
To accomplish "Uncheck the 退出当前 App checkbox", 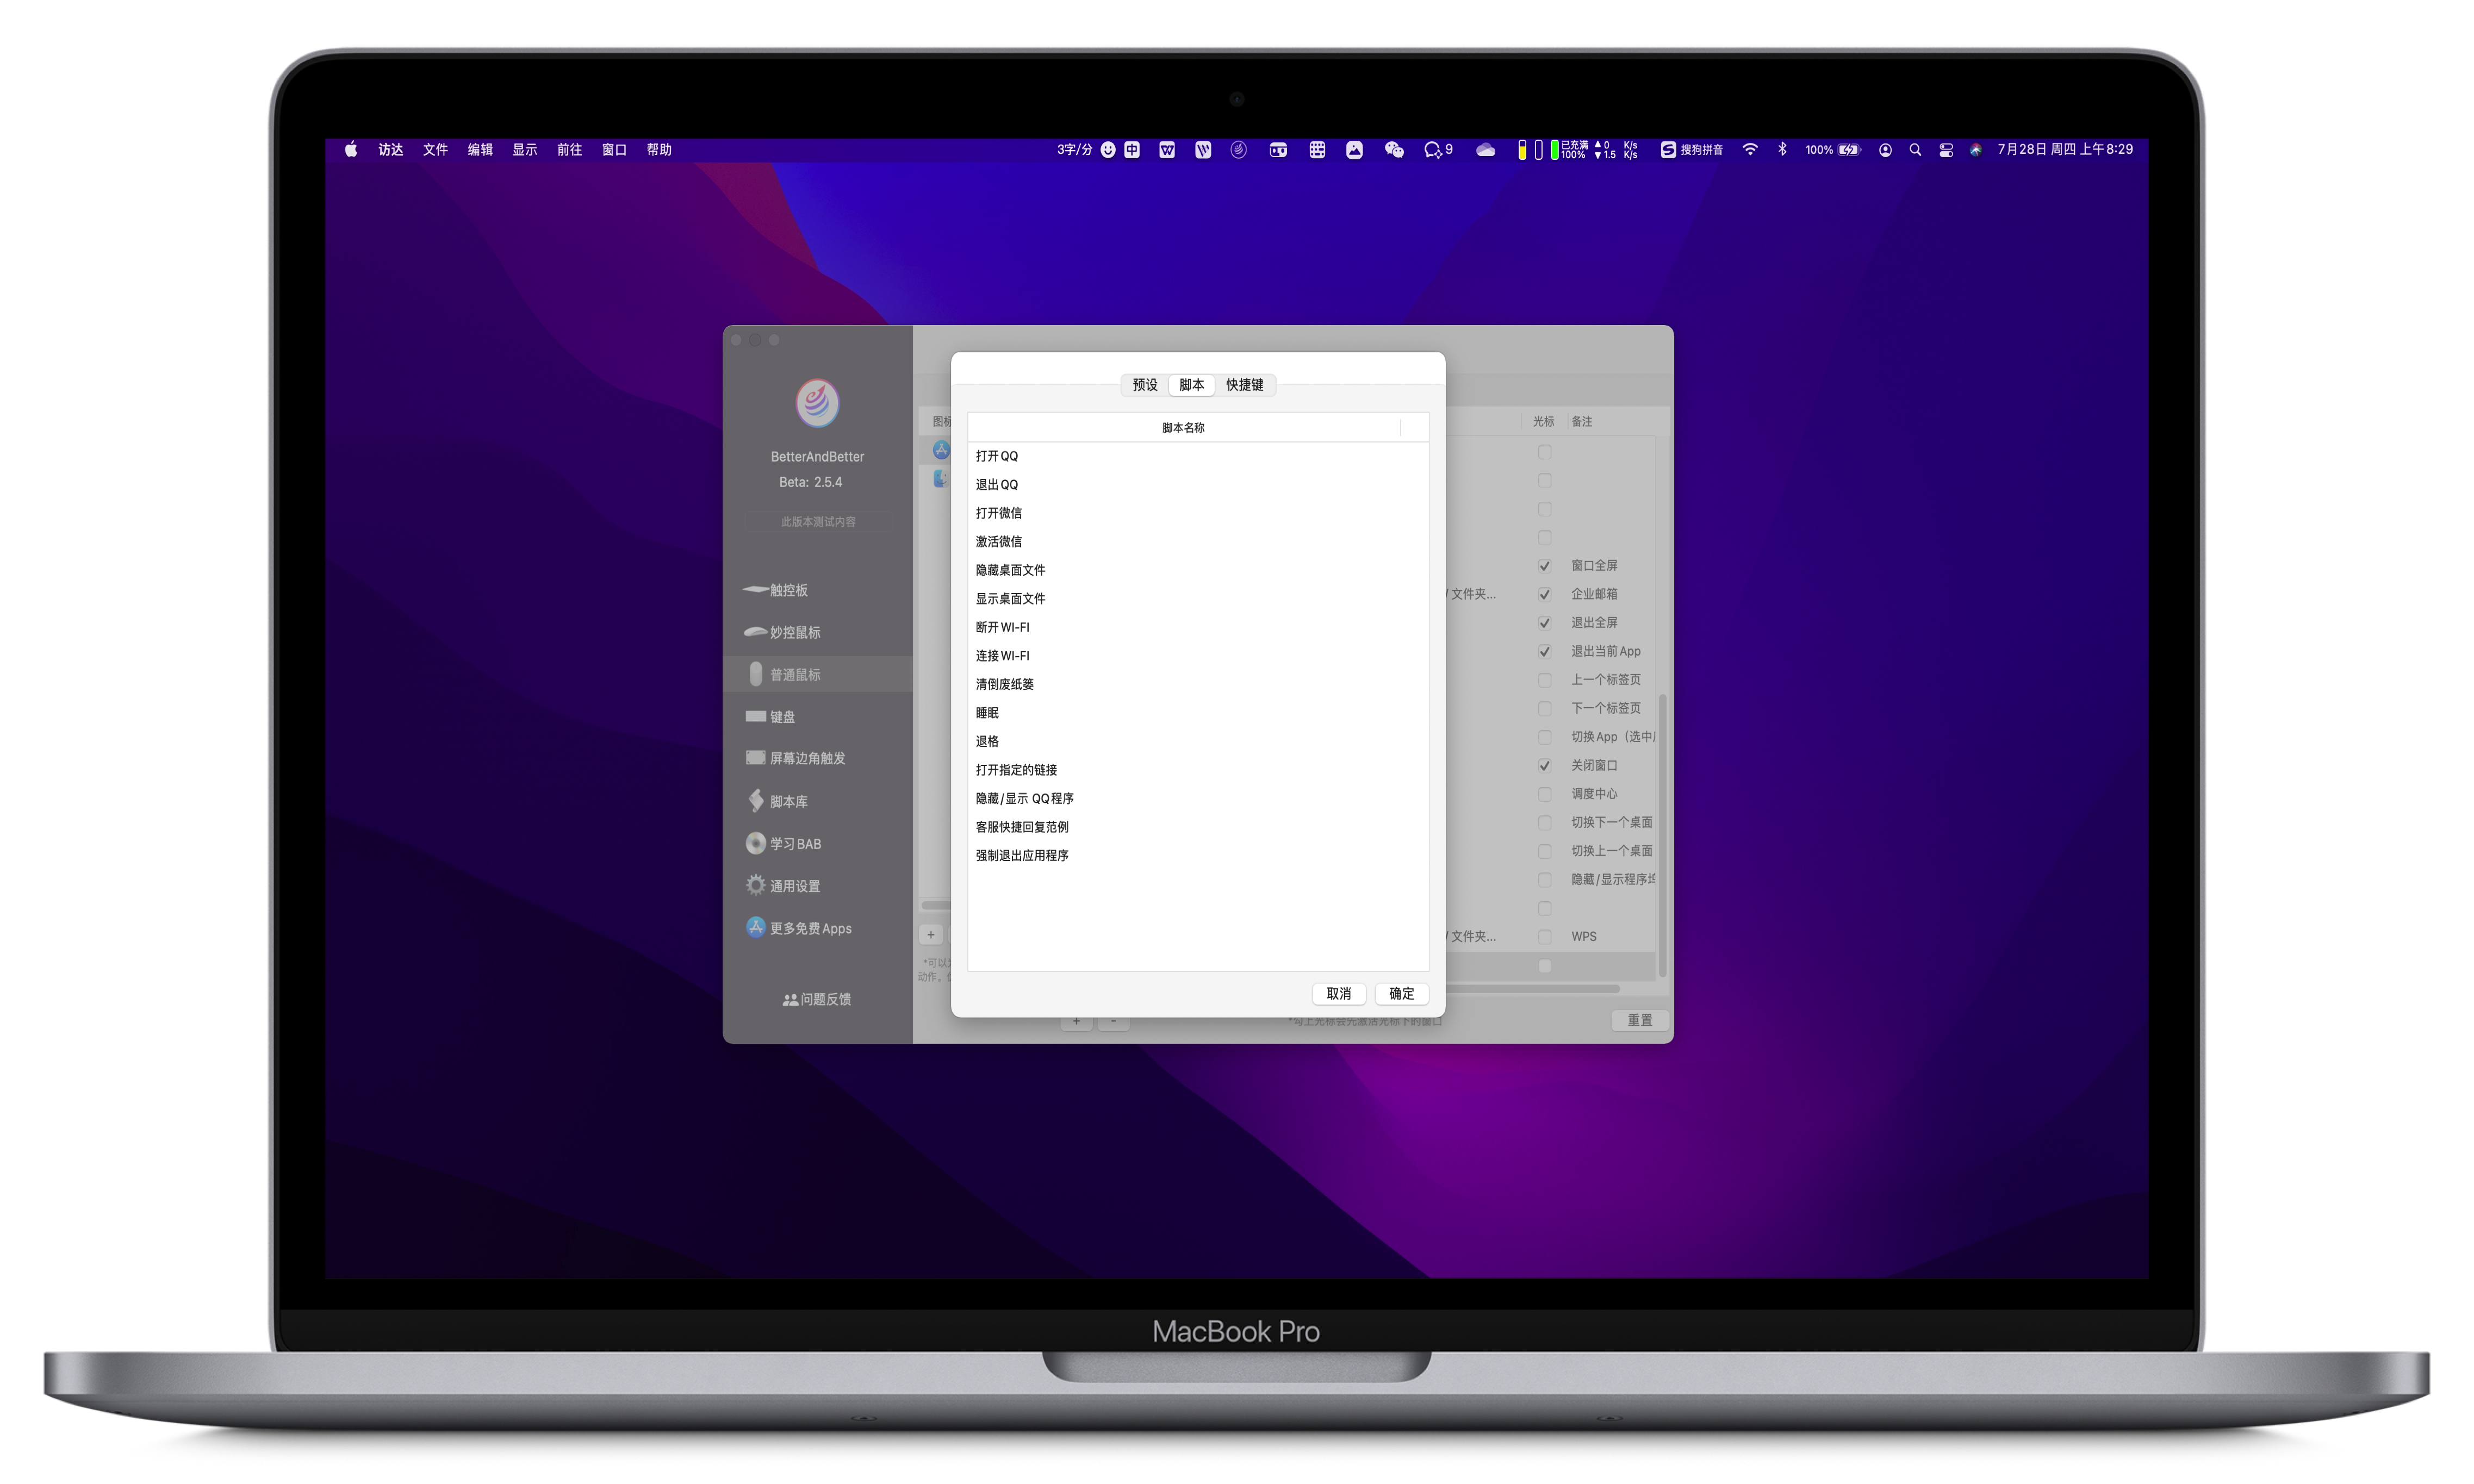I will click(x=1545, y=652).
